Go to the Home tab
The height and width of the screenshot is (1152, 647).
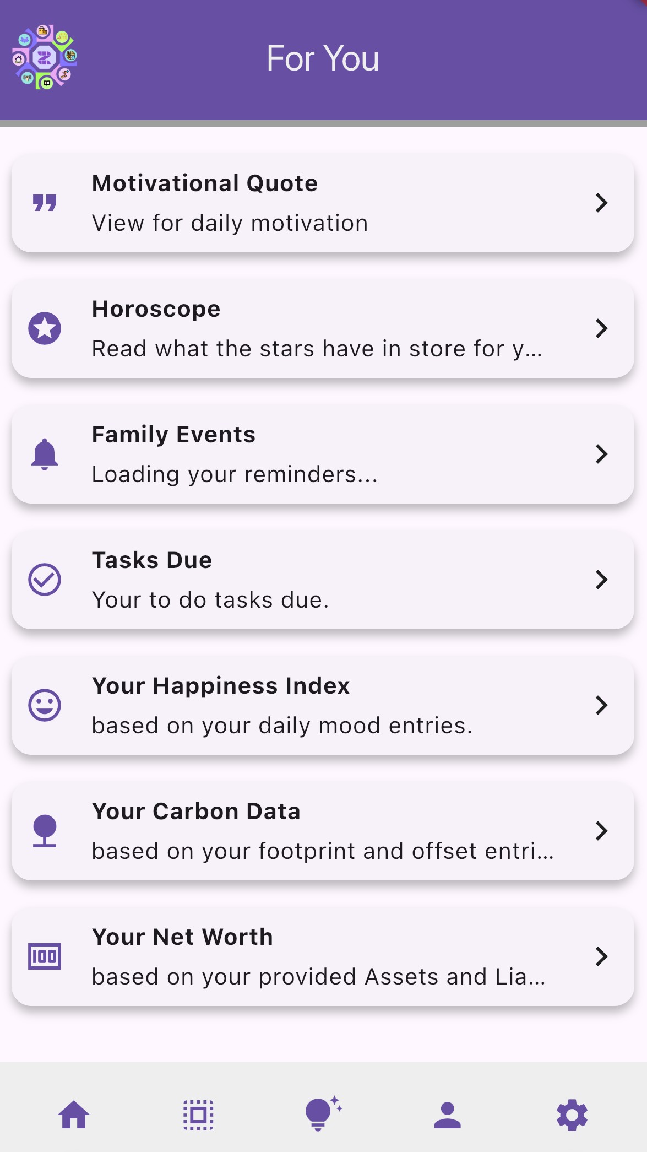tap(74, 1115)
